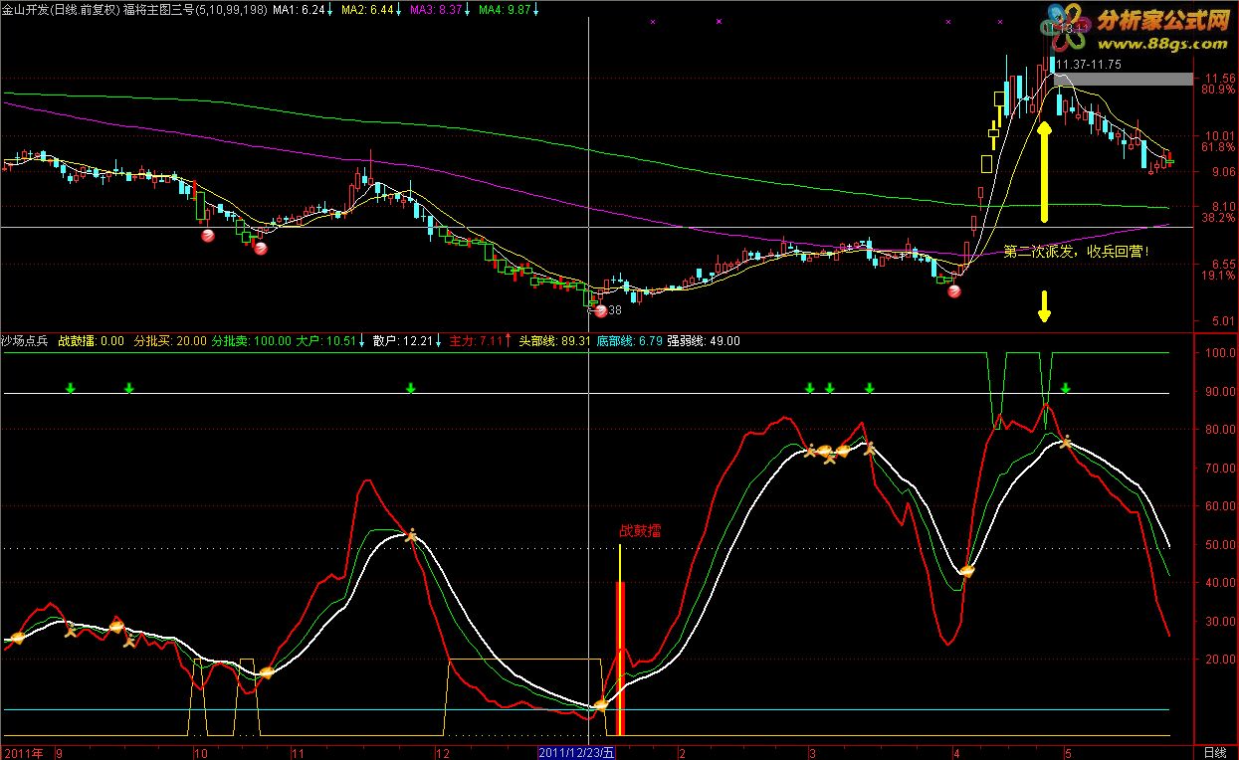Image resolution: width=1239 pixels, height=760 pixels.
Task: Click the 主力: 7.11 indicator value
Action: click(477, 341)
